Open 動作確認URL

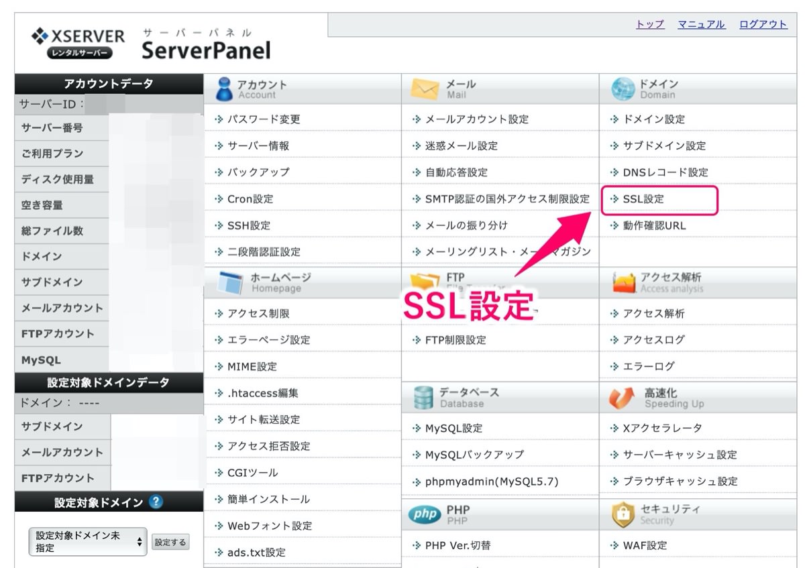pyautogui.click(x=654, y=225)
